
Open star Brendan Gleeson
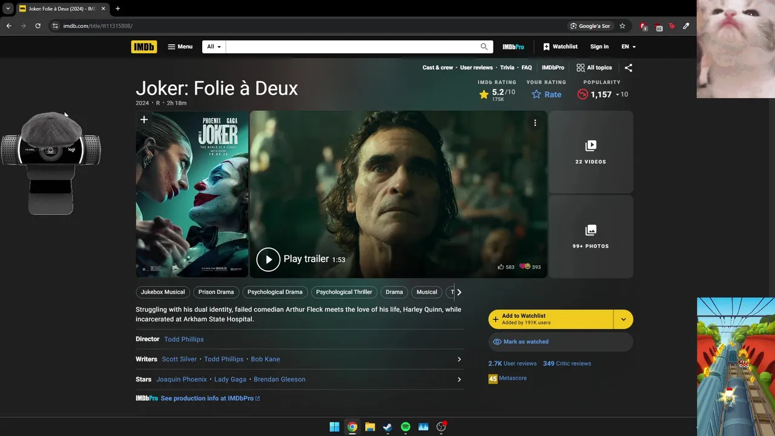(x=280, y=379)
